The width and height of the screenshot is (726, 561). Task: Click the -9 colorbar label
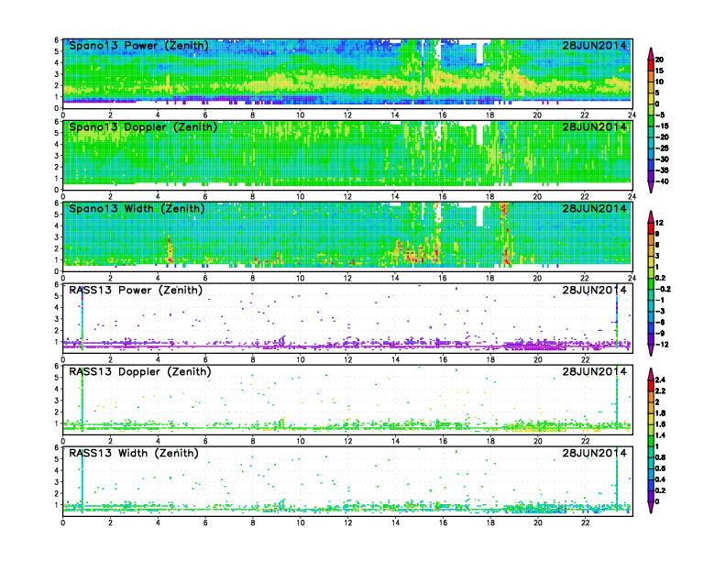coord(661,334)
